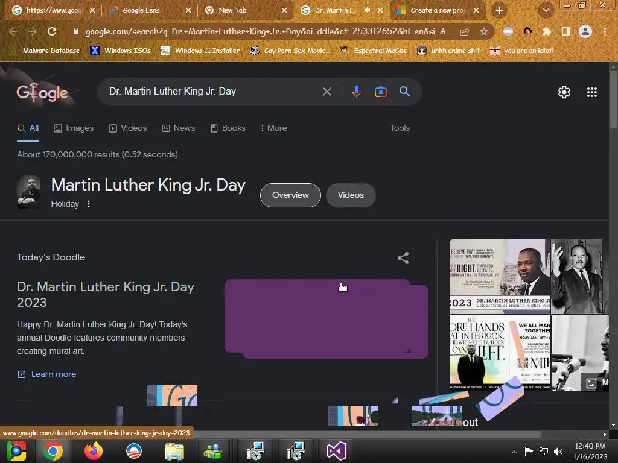Open Chrome's three-dot menu
The image size is (618, 463).
605,31
